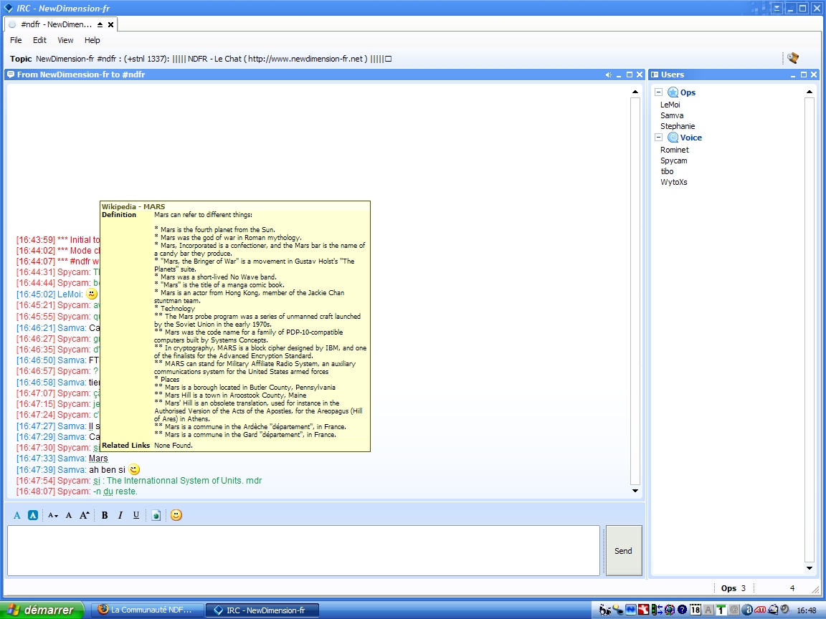Viewport: 826px width, 619px height.
Task: Toggle bold formatting
Action: 105,515
